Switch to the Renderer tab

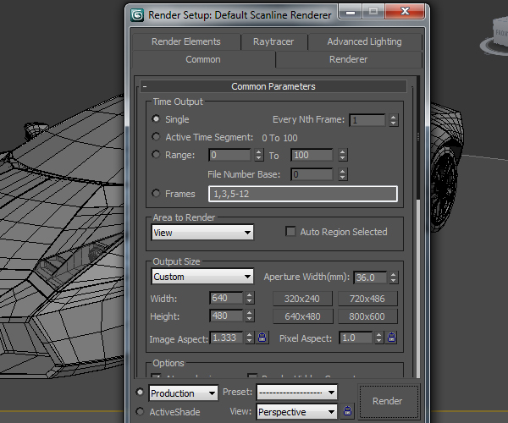coord(349,59)
